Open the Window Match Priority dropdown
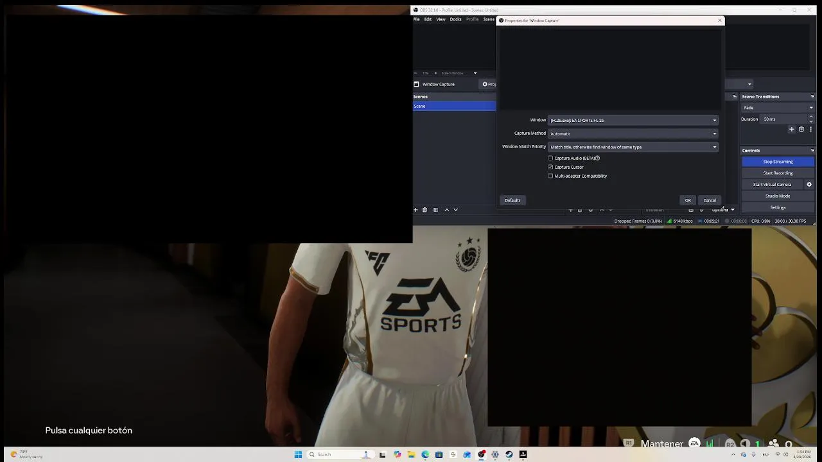 pos(633,147)
